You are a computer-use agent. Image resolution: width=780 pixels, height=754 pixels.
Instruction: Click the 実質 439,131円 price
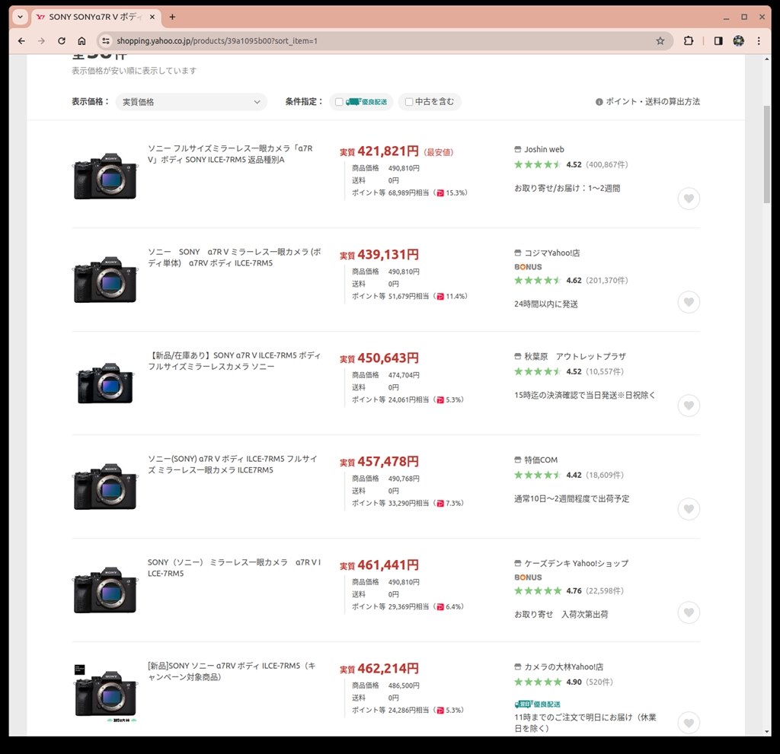click(x=379, y=254)
